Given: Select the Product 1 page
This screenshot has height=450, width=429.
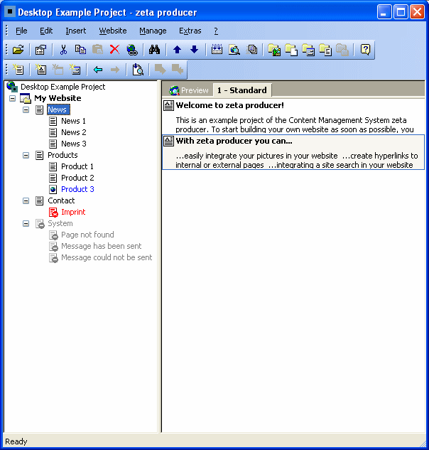Looking at the screenshot, I should coord(77,166).
